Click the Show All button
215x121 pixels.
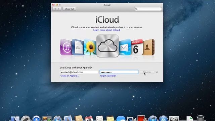pyautogui.click(x=69, y=9)
